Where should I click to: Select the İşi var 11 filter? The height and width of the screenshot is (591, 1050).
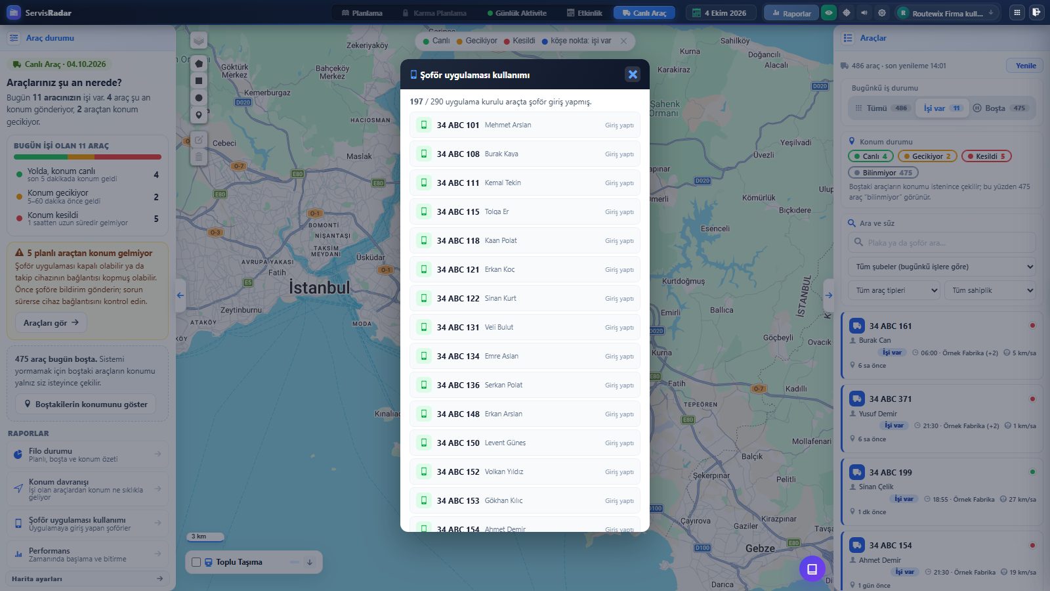(943, 108)
